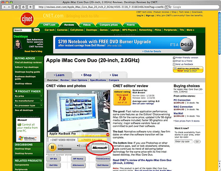Screen dimensions: 221x171
Task: Open the Videos top navigation tab
Action: (87, 25)
